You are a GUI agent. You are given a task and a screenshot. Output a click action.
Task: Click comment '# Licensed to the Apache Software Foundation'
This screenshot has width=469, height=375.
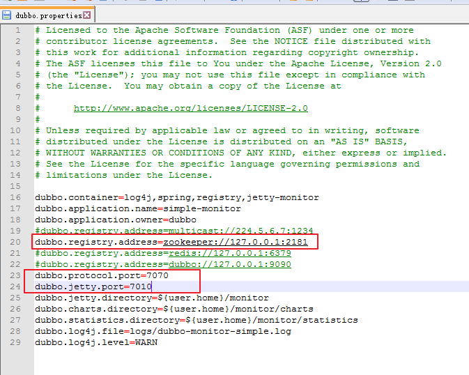coord(224,30)
